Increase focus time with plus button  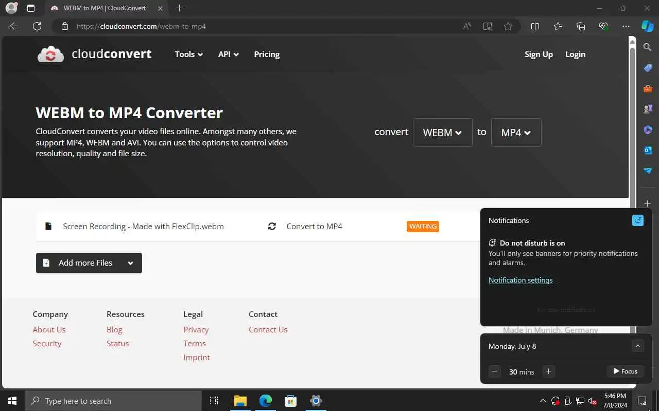[x=548, y=371]
